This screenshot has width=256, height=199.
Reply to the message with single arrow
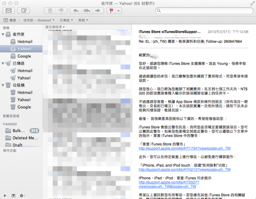(76, 11)
